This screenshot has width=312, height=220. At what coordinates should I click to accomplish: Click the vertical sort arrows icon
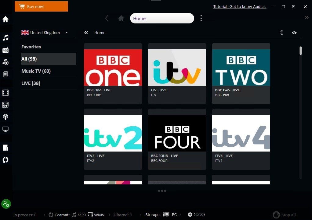coord(282,33)
